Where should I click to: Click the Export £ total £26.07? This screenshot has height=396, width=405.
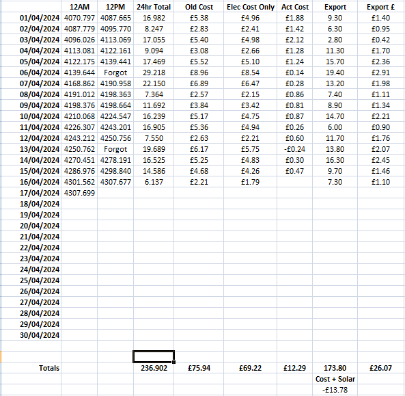pyautogui.click(x=380, y=368)
